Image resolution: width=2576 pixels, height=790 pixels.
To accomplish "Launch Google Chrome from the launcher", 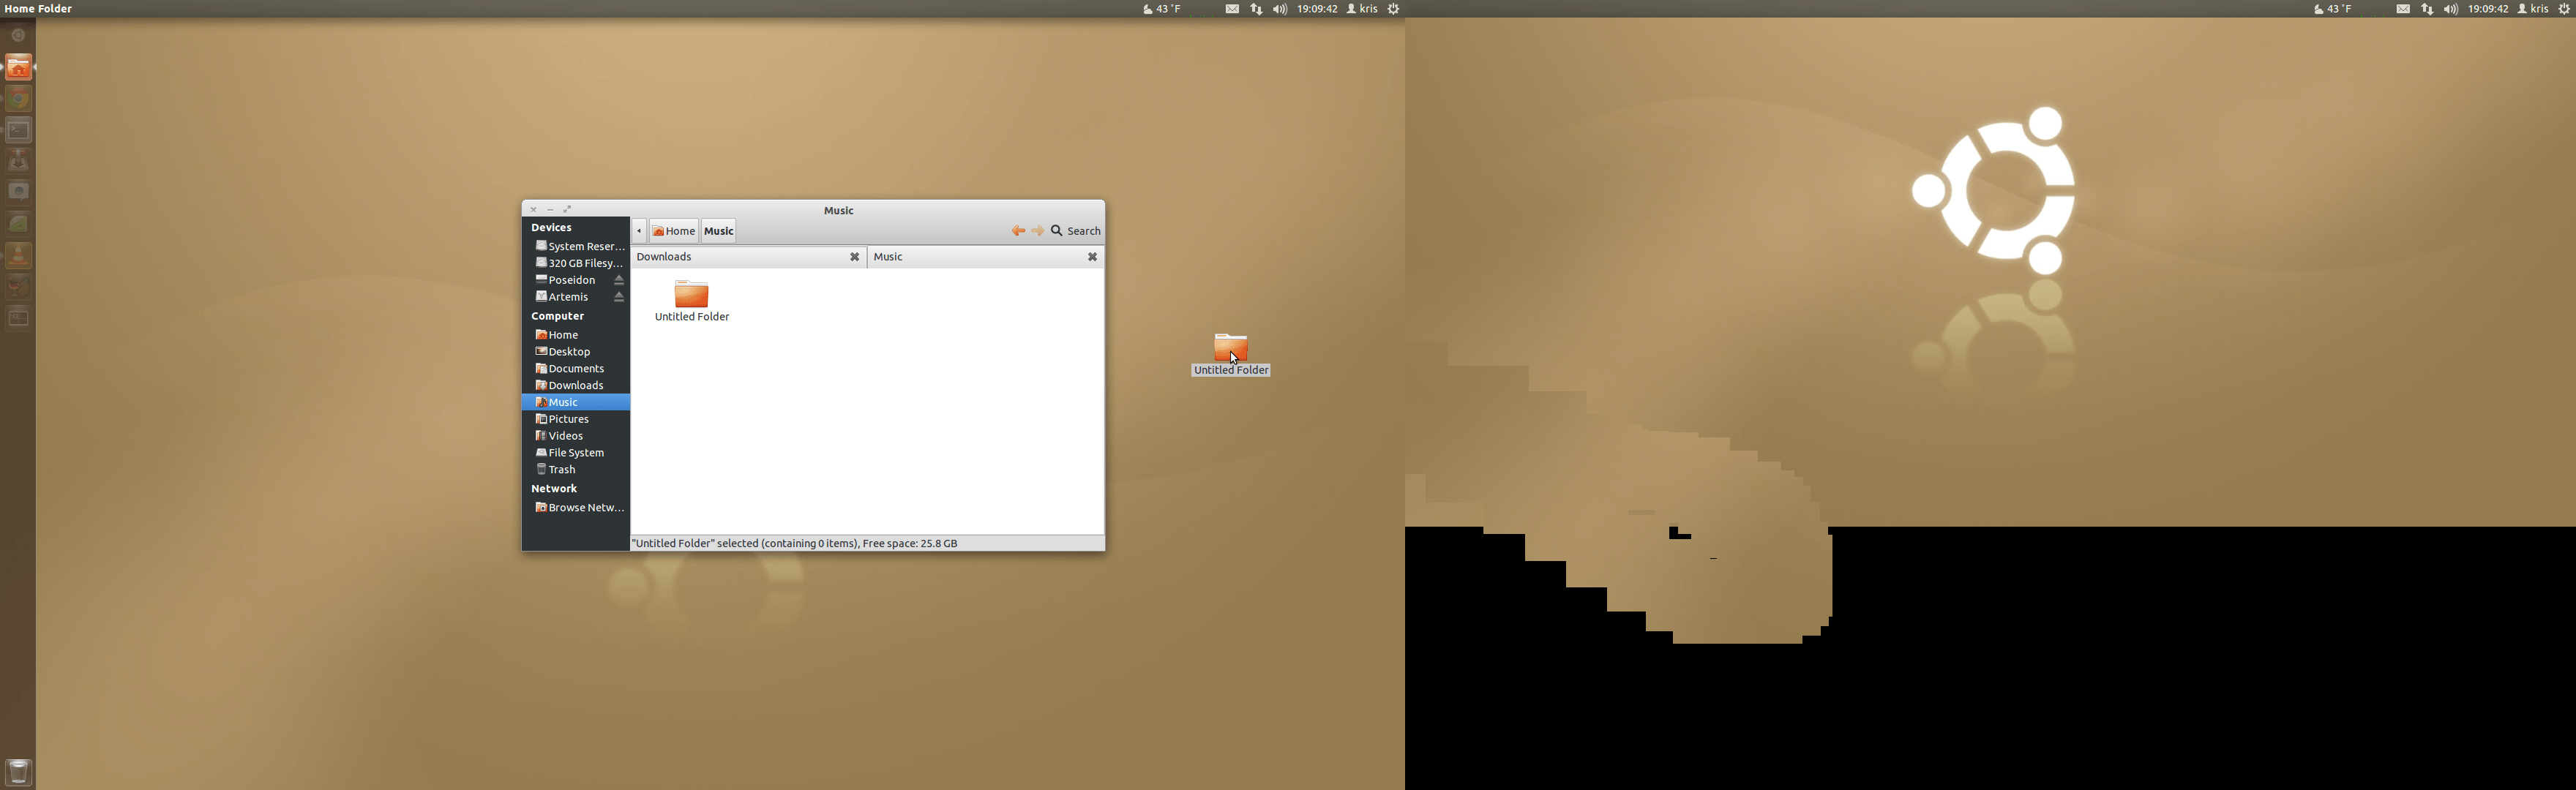I will click(18, 99).
